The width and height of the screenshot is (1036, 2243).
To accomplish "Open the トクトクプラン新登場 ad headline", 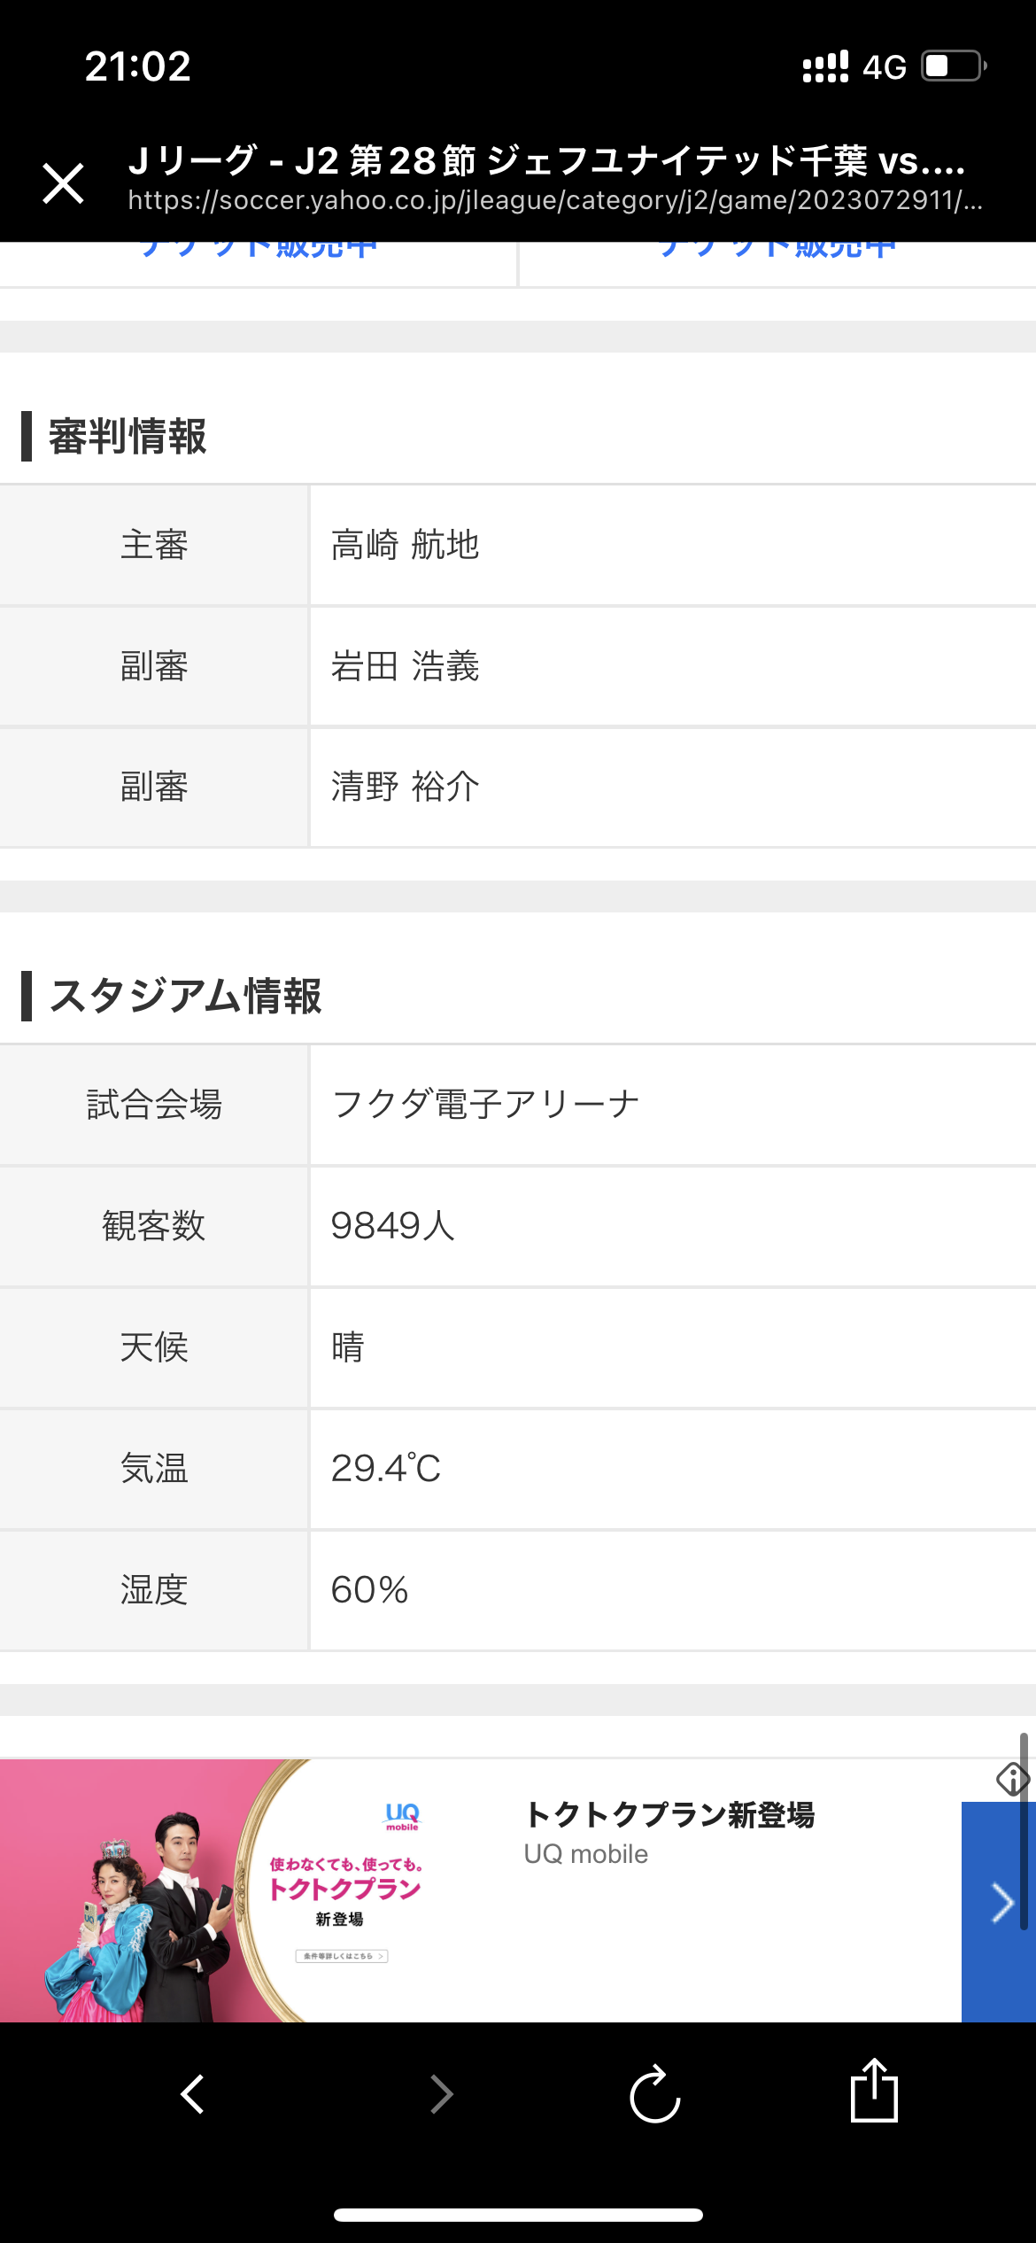I will pos(669,1814).
